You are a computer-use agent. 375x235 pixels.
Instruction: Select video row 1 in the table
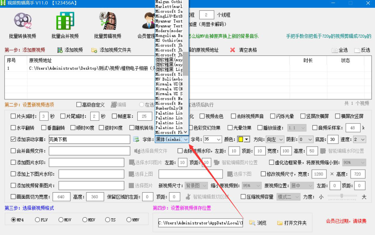pos(187,68)
